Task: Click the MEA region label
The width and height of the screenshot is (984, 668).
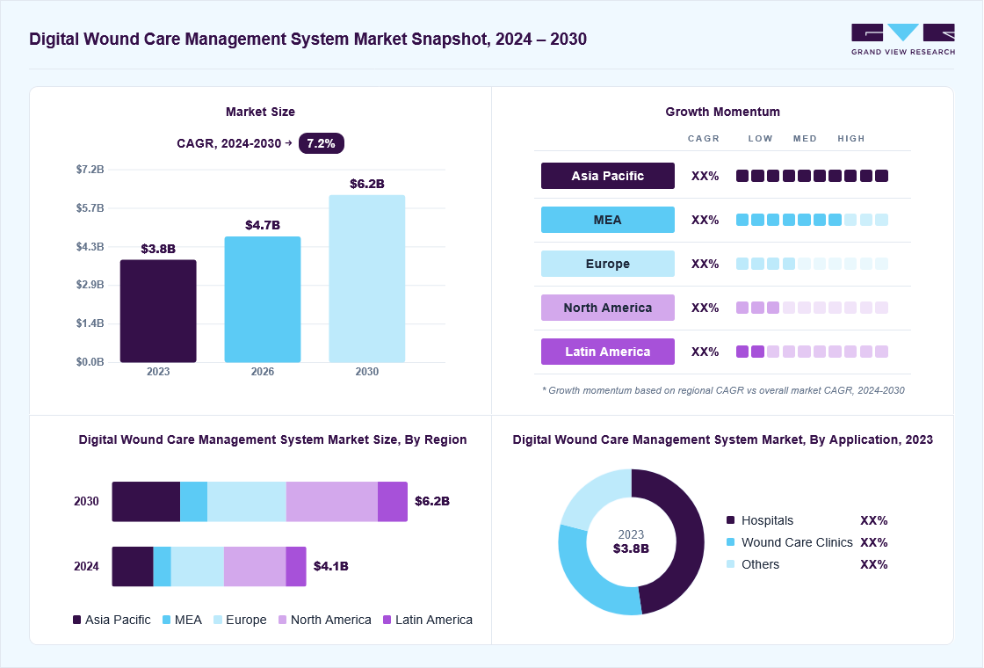Action: [607, 220]
